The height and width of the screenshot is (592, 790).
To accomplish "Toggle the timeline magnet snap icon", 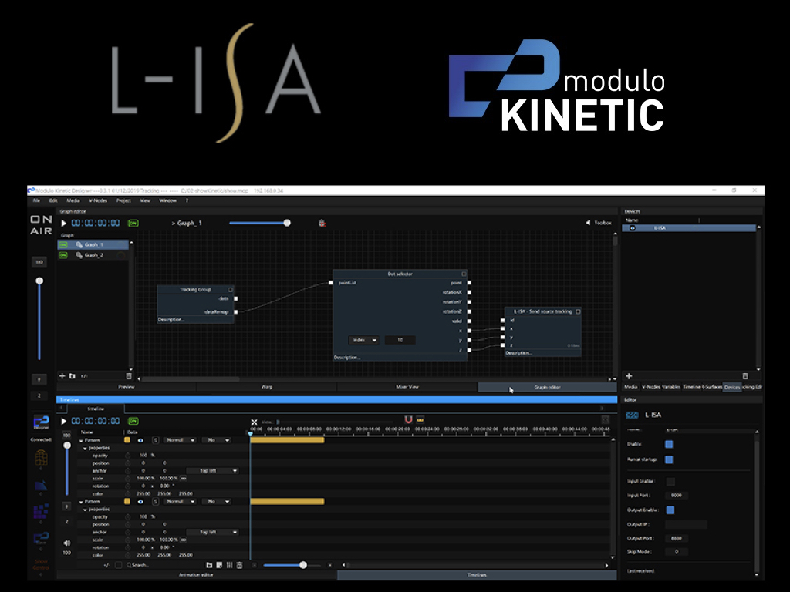I will pyautogui.click(x=408, y=420).
